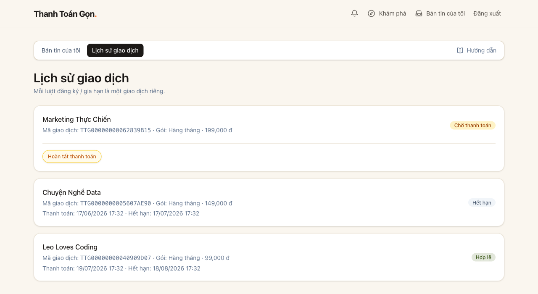The width and height of the screenshot is (538, 294).
Task: Click transaction code TTG000000000040909D07
Action: point(116,258)
